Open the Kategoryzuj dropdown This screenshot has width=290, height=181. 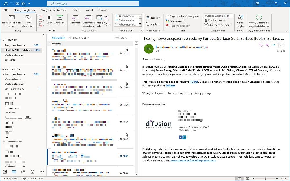click(175, 21)
